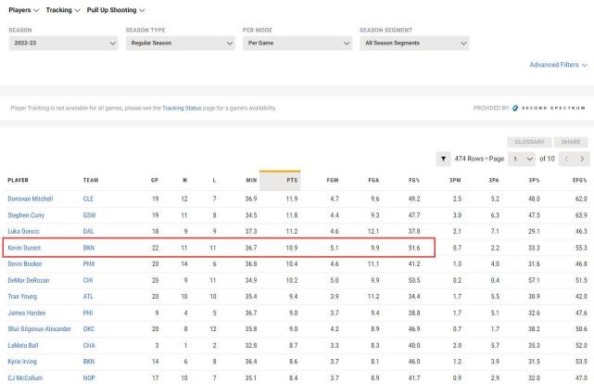Open the CHA team link
This screenshot has height=384, width=594.
pos(89,346)
